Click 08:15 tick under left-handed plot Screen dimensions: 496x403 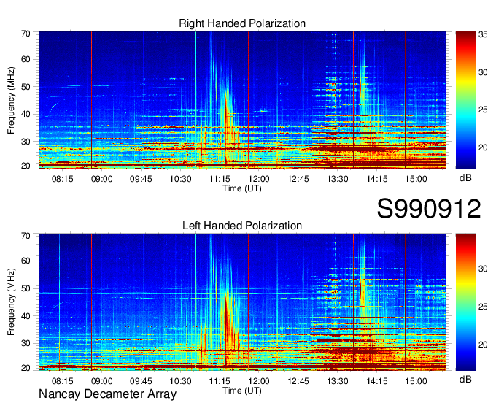coord(62,381)
